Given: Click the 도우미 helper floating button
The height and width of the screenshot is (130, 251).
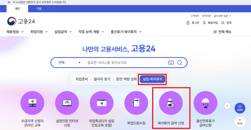Looking at the screenshot, I should tap(240, 108).
